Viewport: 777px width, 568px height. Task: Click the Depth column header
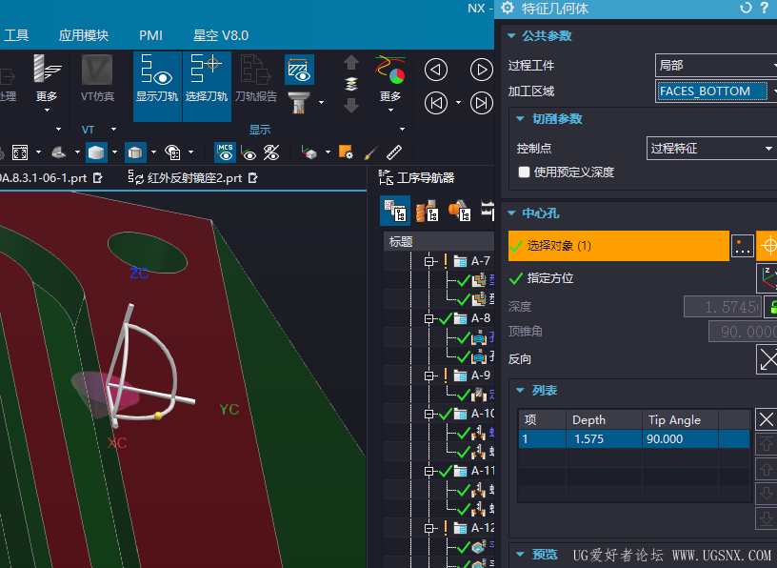click(x=604, y=419)
